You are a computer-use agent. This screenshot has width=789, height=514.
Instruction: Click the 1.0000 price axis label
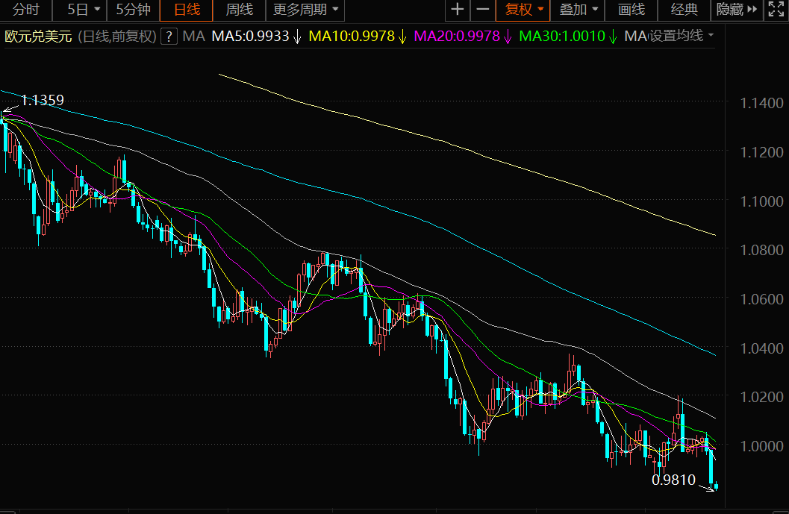pos(761,445)
